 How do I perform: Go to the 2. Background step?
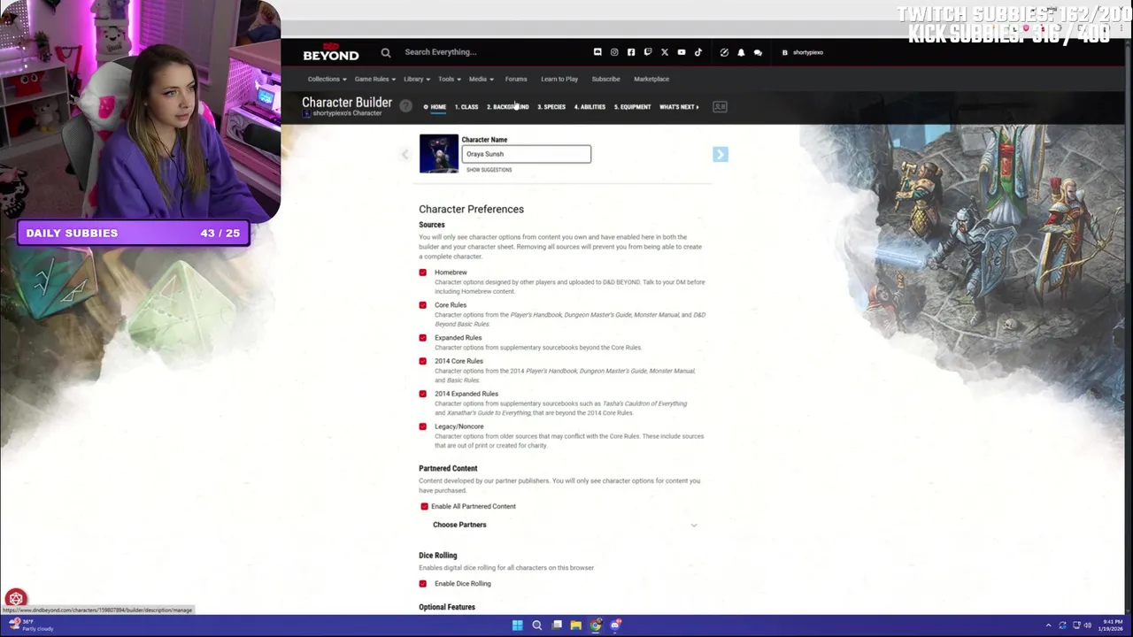[x=507, y=107]
